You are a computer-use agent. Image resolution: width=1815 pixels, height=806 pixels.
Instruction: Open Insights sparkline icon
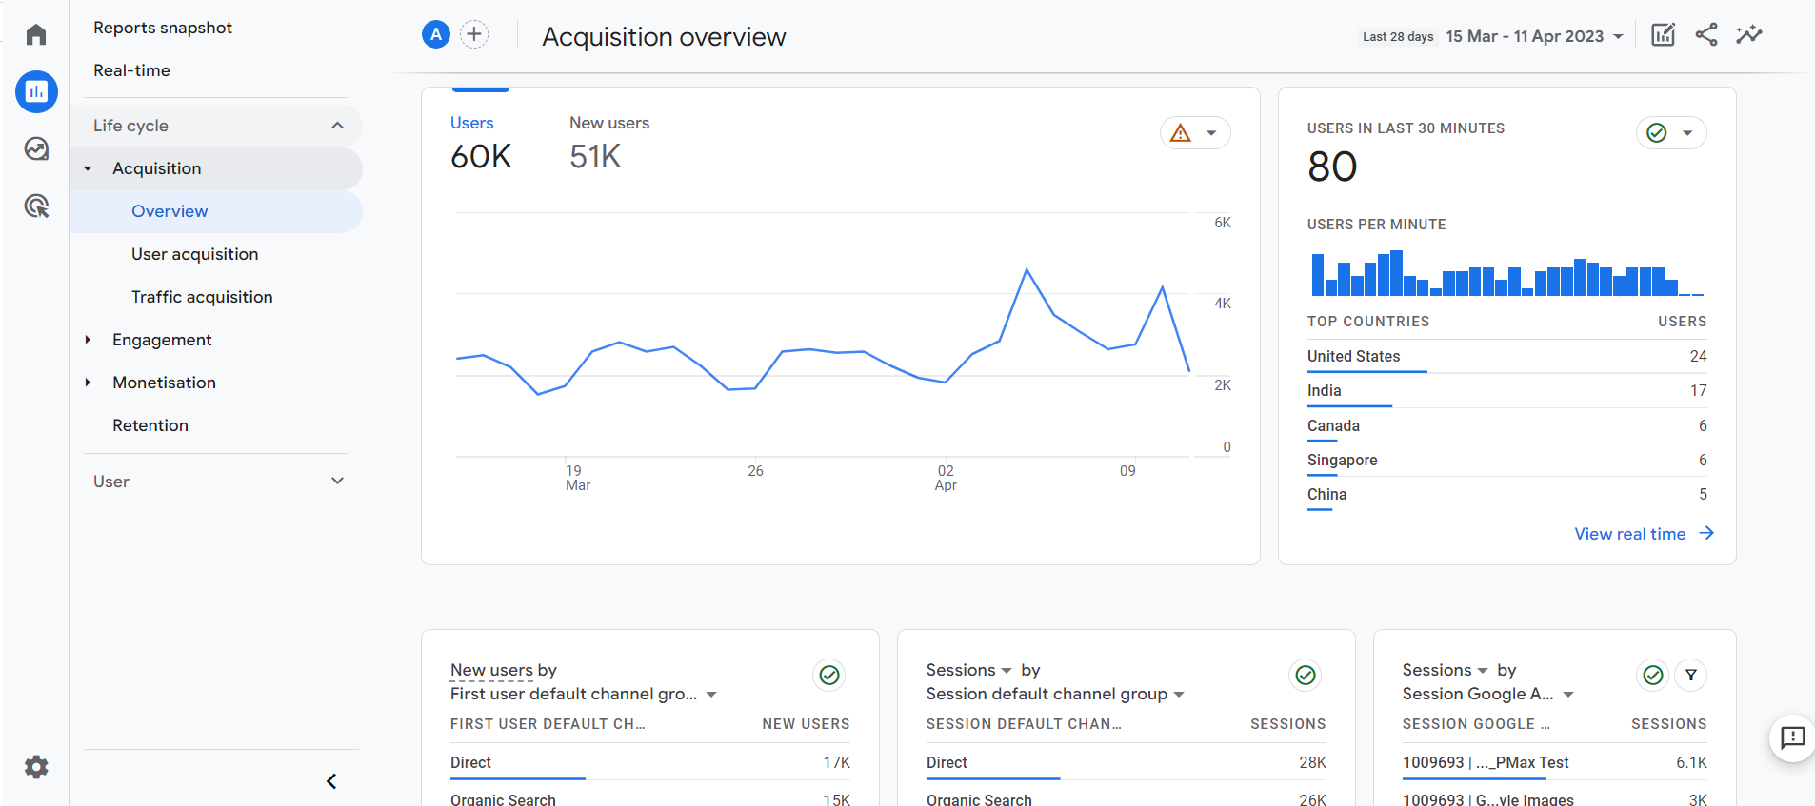pyautogui.click(x=1749, y=35)
